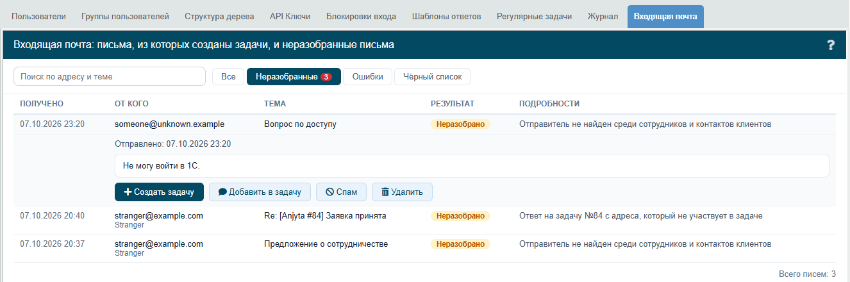Open the Шаблоны ответов tab
The width and height of the screenshot is (850, 282).
(446, 17)
